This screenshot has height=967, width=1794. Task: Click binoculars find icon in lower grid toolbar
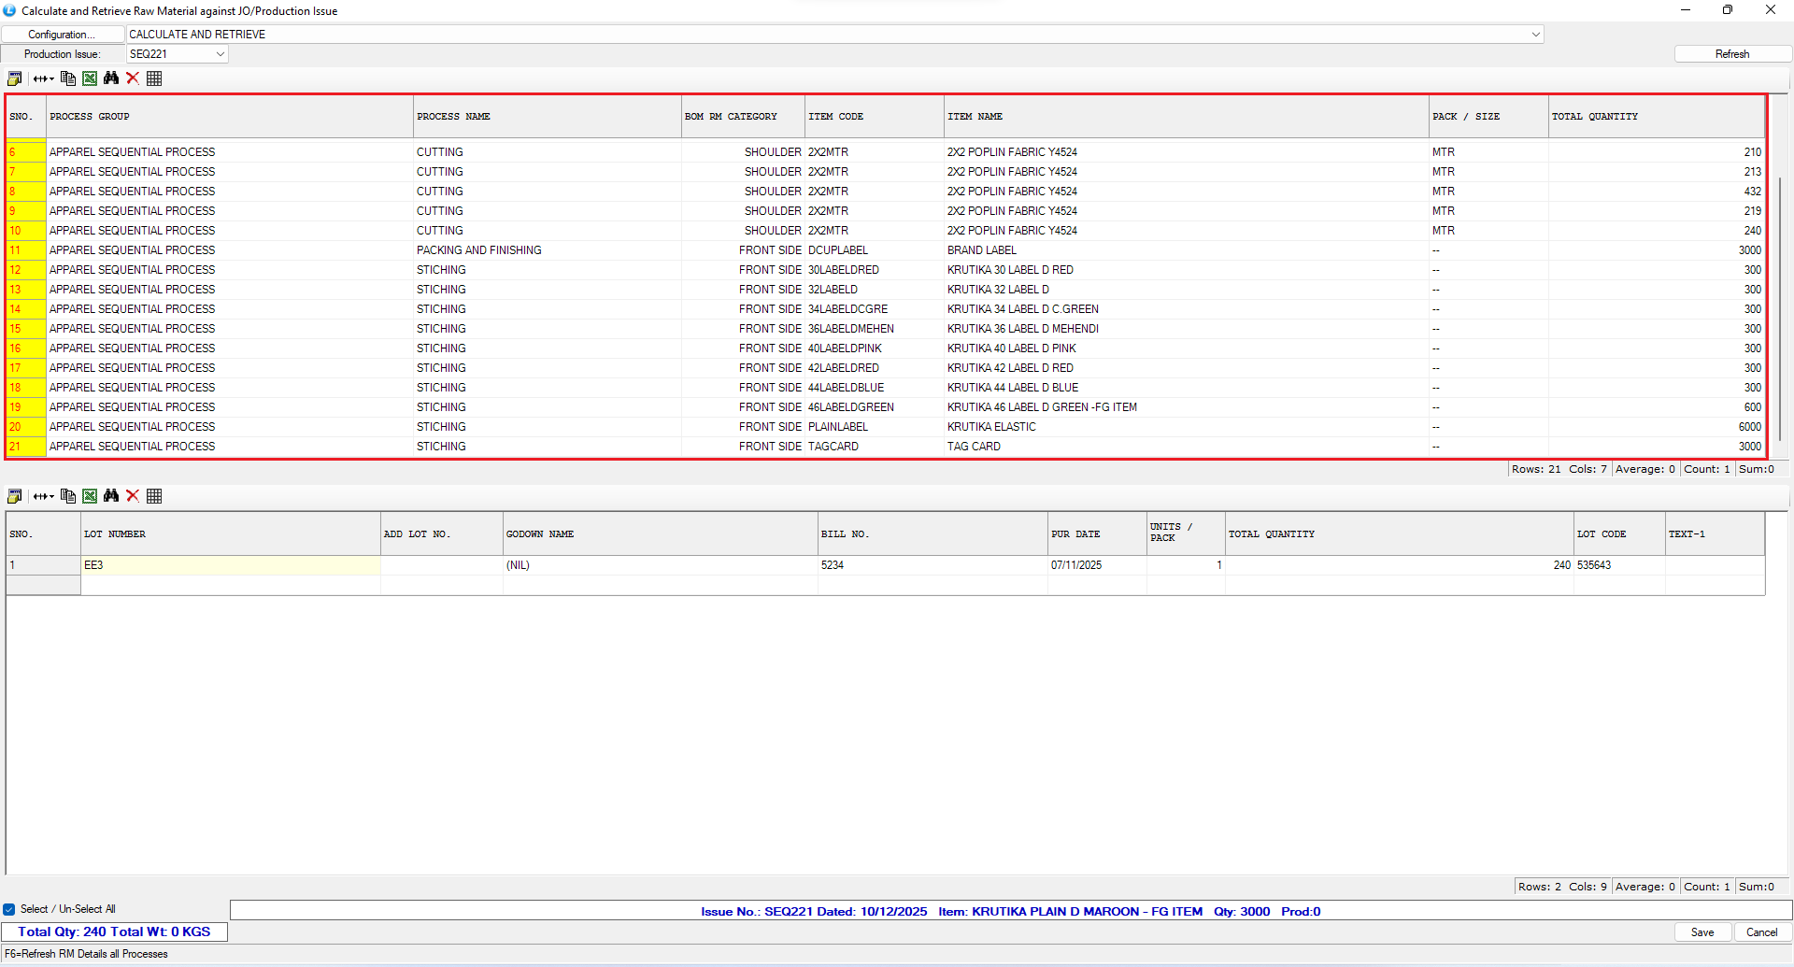111,496
